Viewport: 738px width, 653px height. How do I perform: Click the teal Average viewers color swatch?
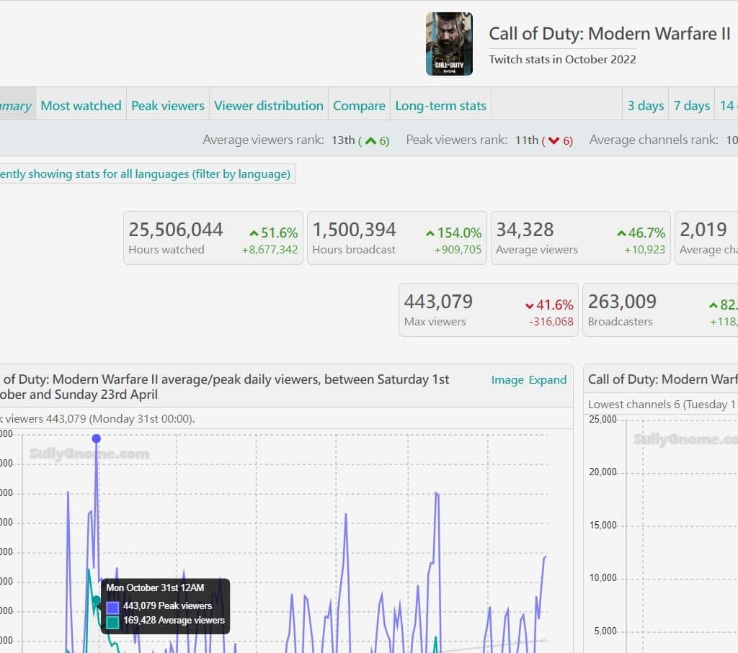pos(112,621)
